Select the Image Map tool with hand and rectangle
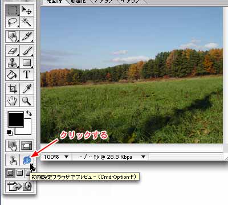The image size is (228, 205). (x=13, y=36)
